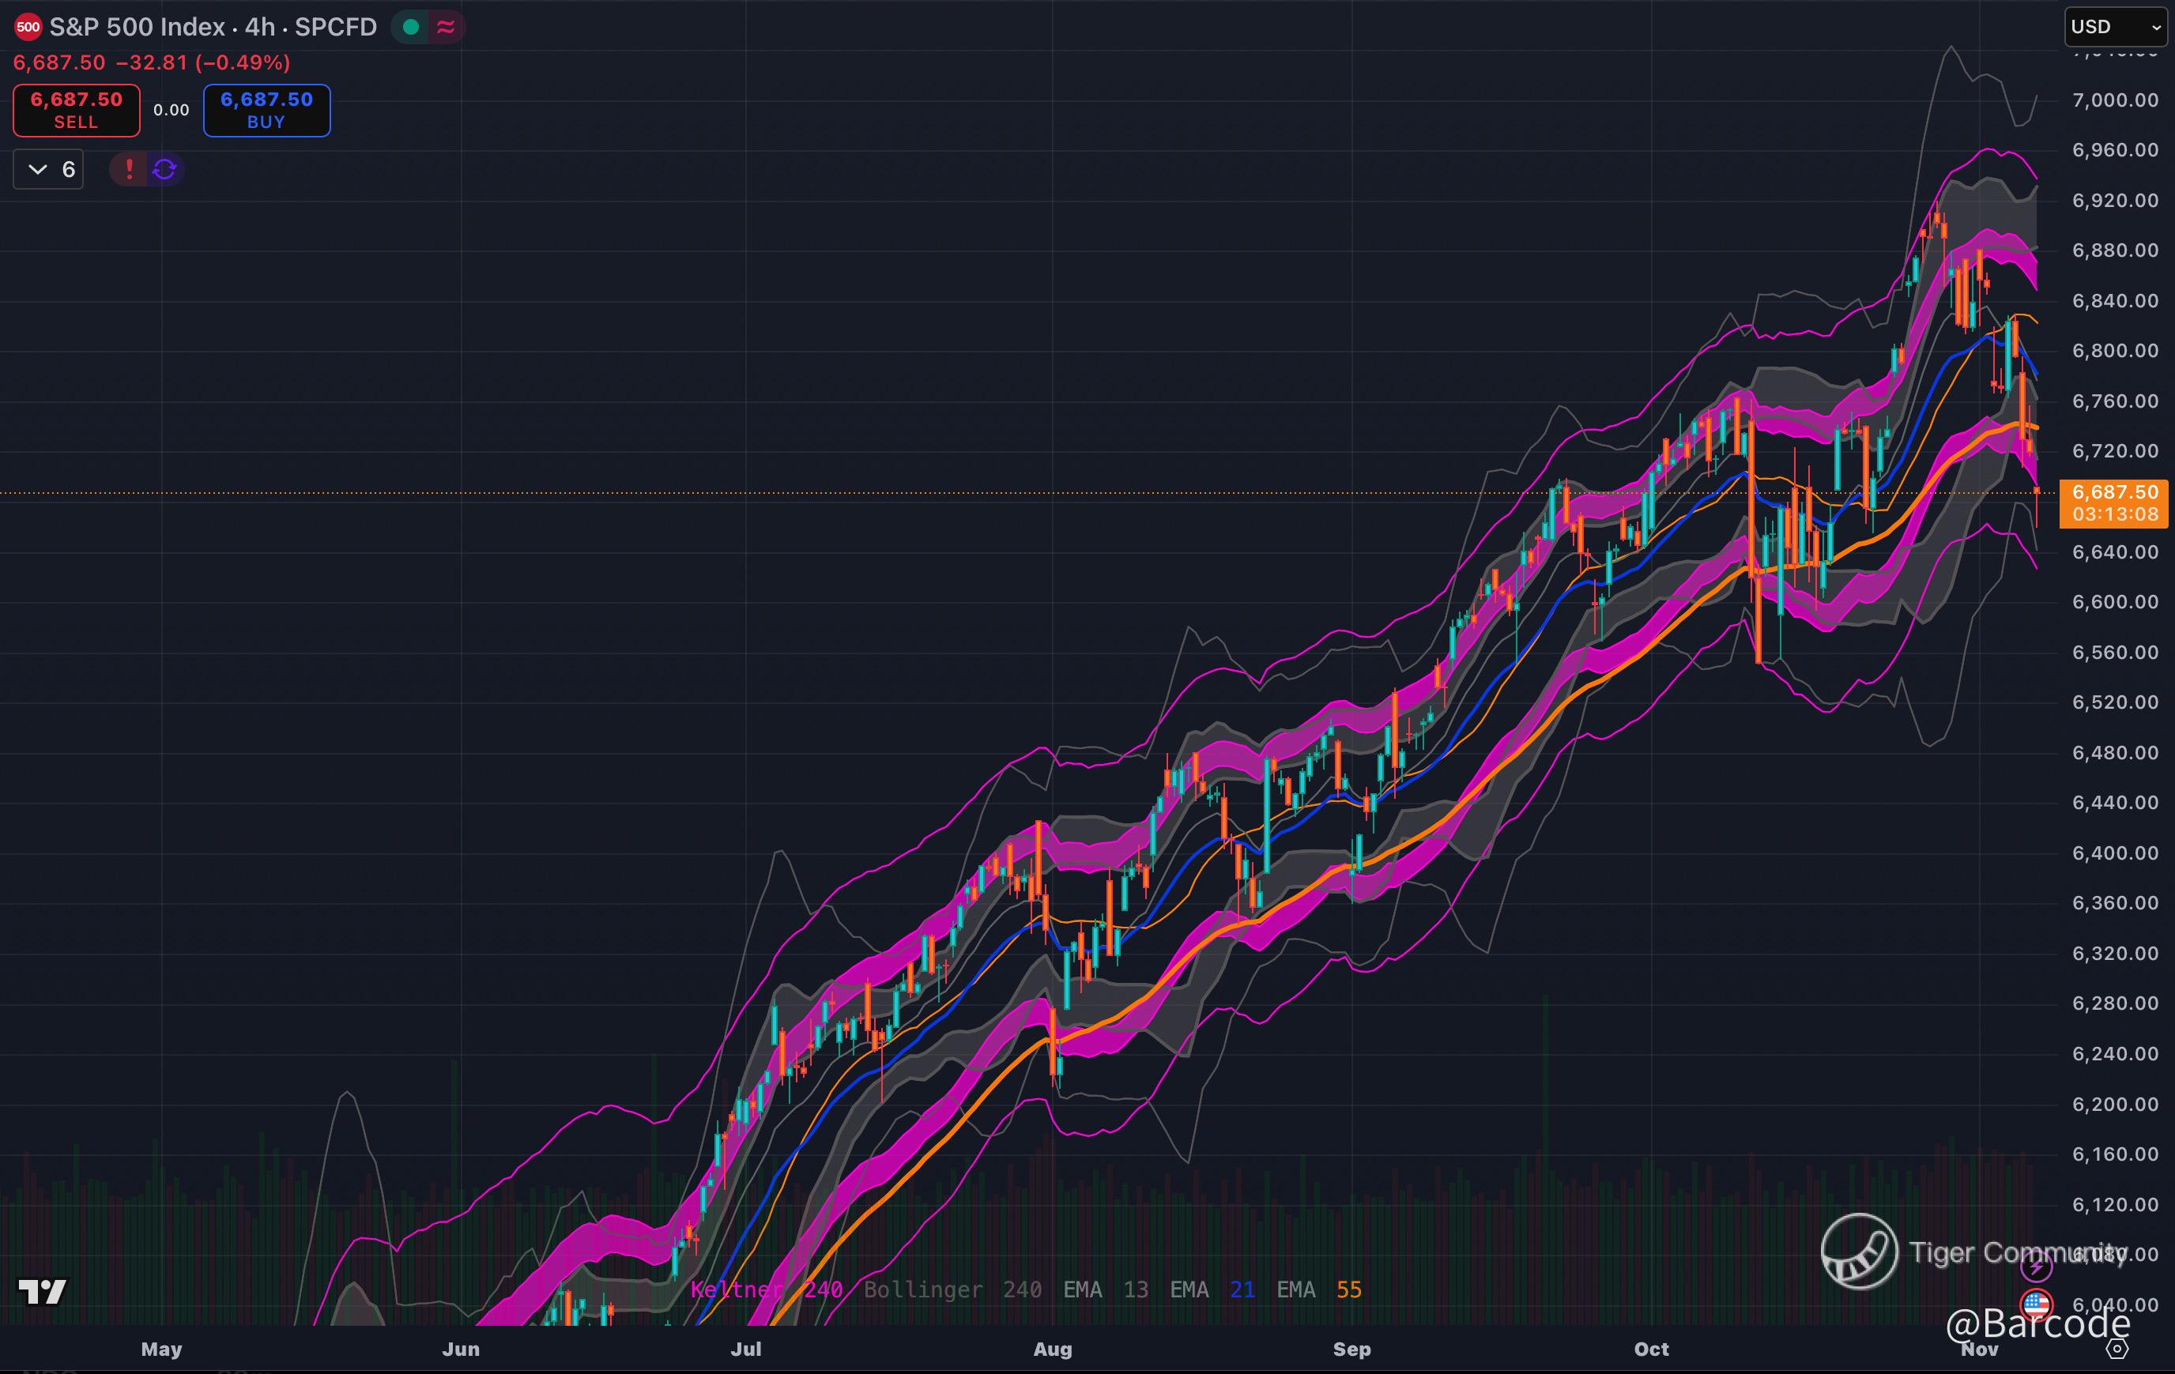Click the Keltner 240 indicator label
Viewport: 2175px width, 1374px height.
tap(766, 1289)
